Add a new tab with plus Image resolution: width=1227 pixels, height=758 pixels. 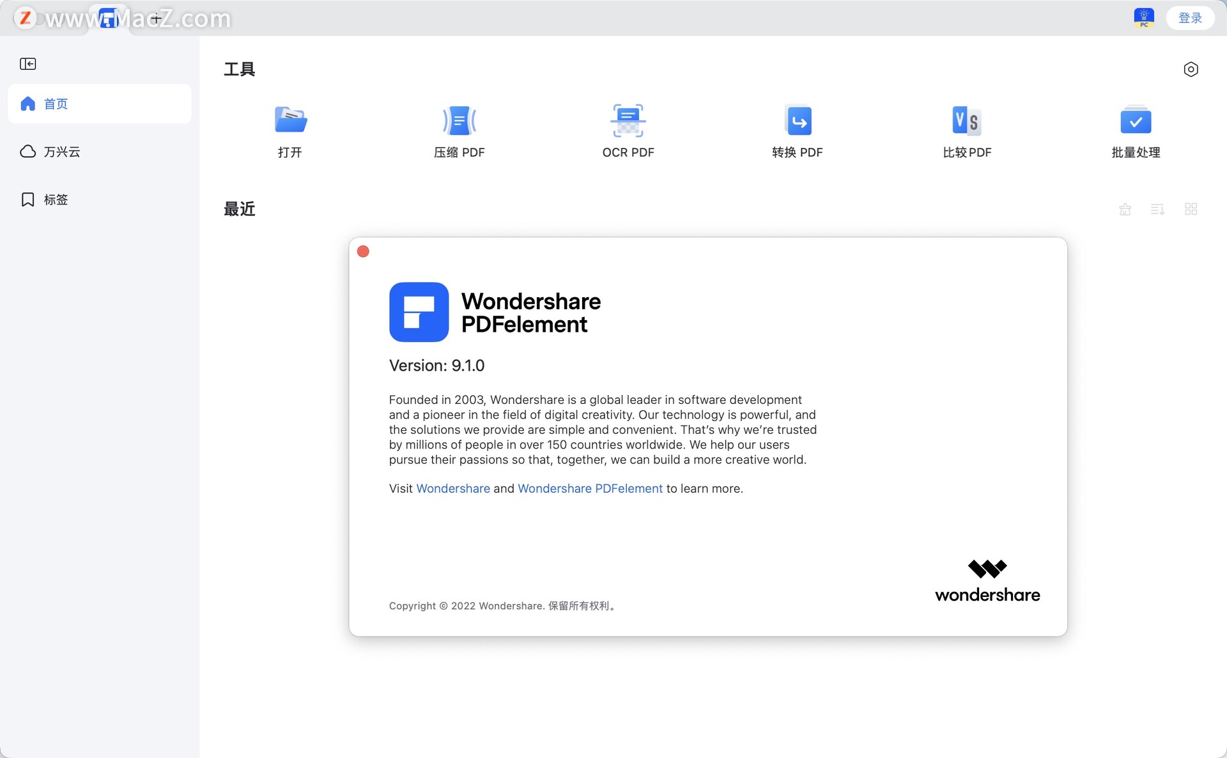pos(156,19)
